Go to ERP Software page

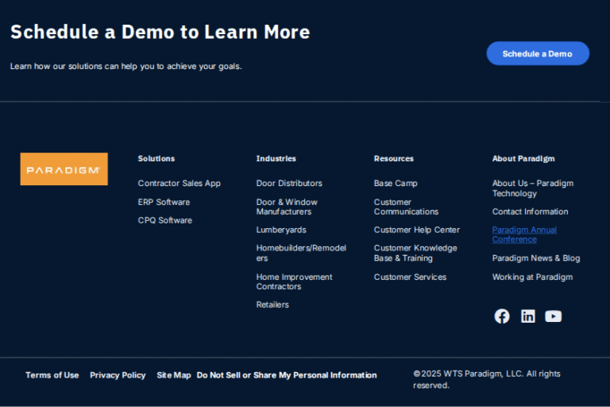164,202
